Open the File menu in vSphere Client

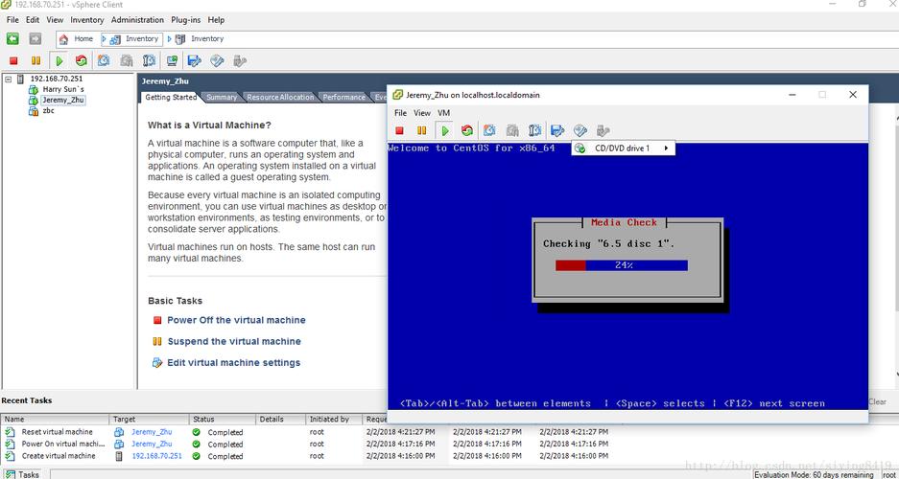point(12,19)
